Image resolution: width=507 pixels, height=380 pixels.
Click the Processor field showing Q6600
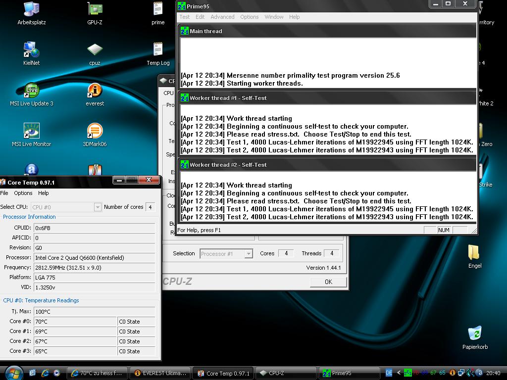click(x=95, y=257)
